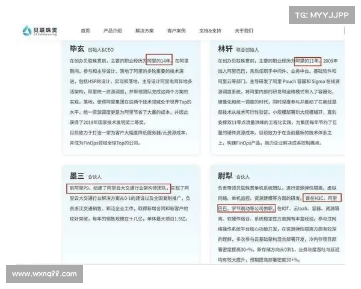361x289 pixels.
Task: Click the name 毕玄
Action: (77, 49)
